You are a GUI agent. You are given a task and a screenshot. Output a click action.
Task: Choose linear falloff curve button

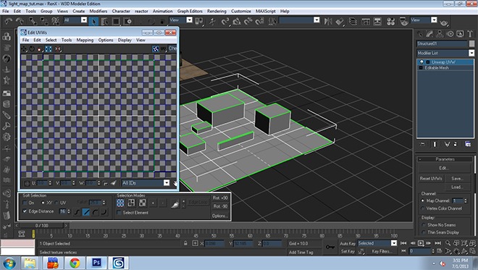point(86,212)
